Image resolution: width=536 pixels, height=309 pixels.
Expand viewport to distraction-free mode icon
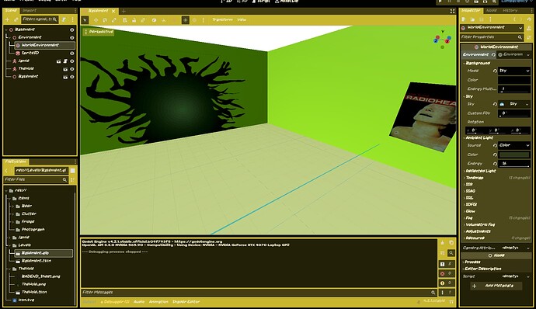coord(452,12)
